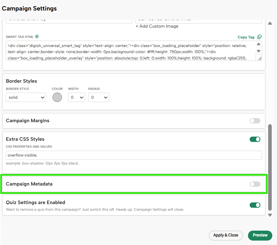Open the border Color swatch picker
The height and width of the screenshot is (245, 277).
pos(57,97)
